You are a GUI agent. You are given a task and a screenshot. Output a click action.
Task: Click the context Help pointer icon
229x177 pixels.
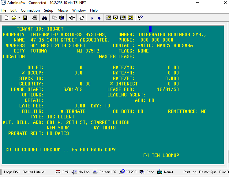pyautogui.click(x=140, y=18)
